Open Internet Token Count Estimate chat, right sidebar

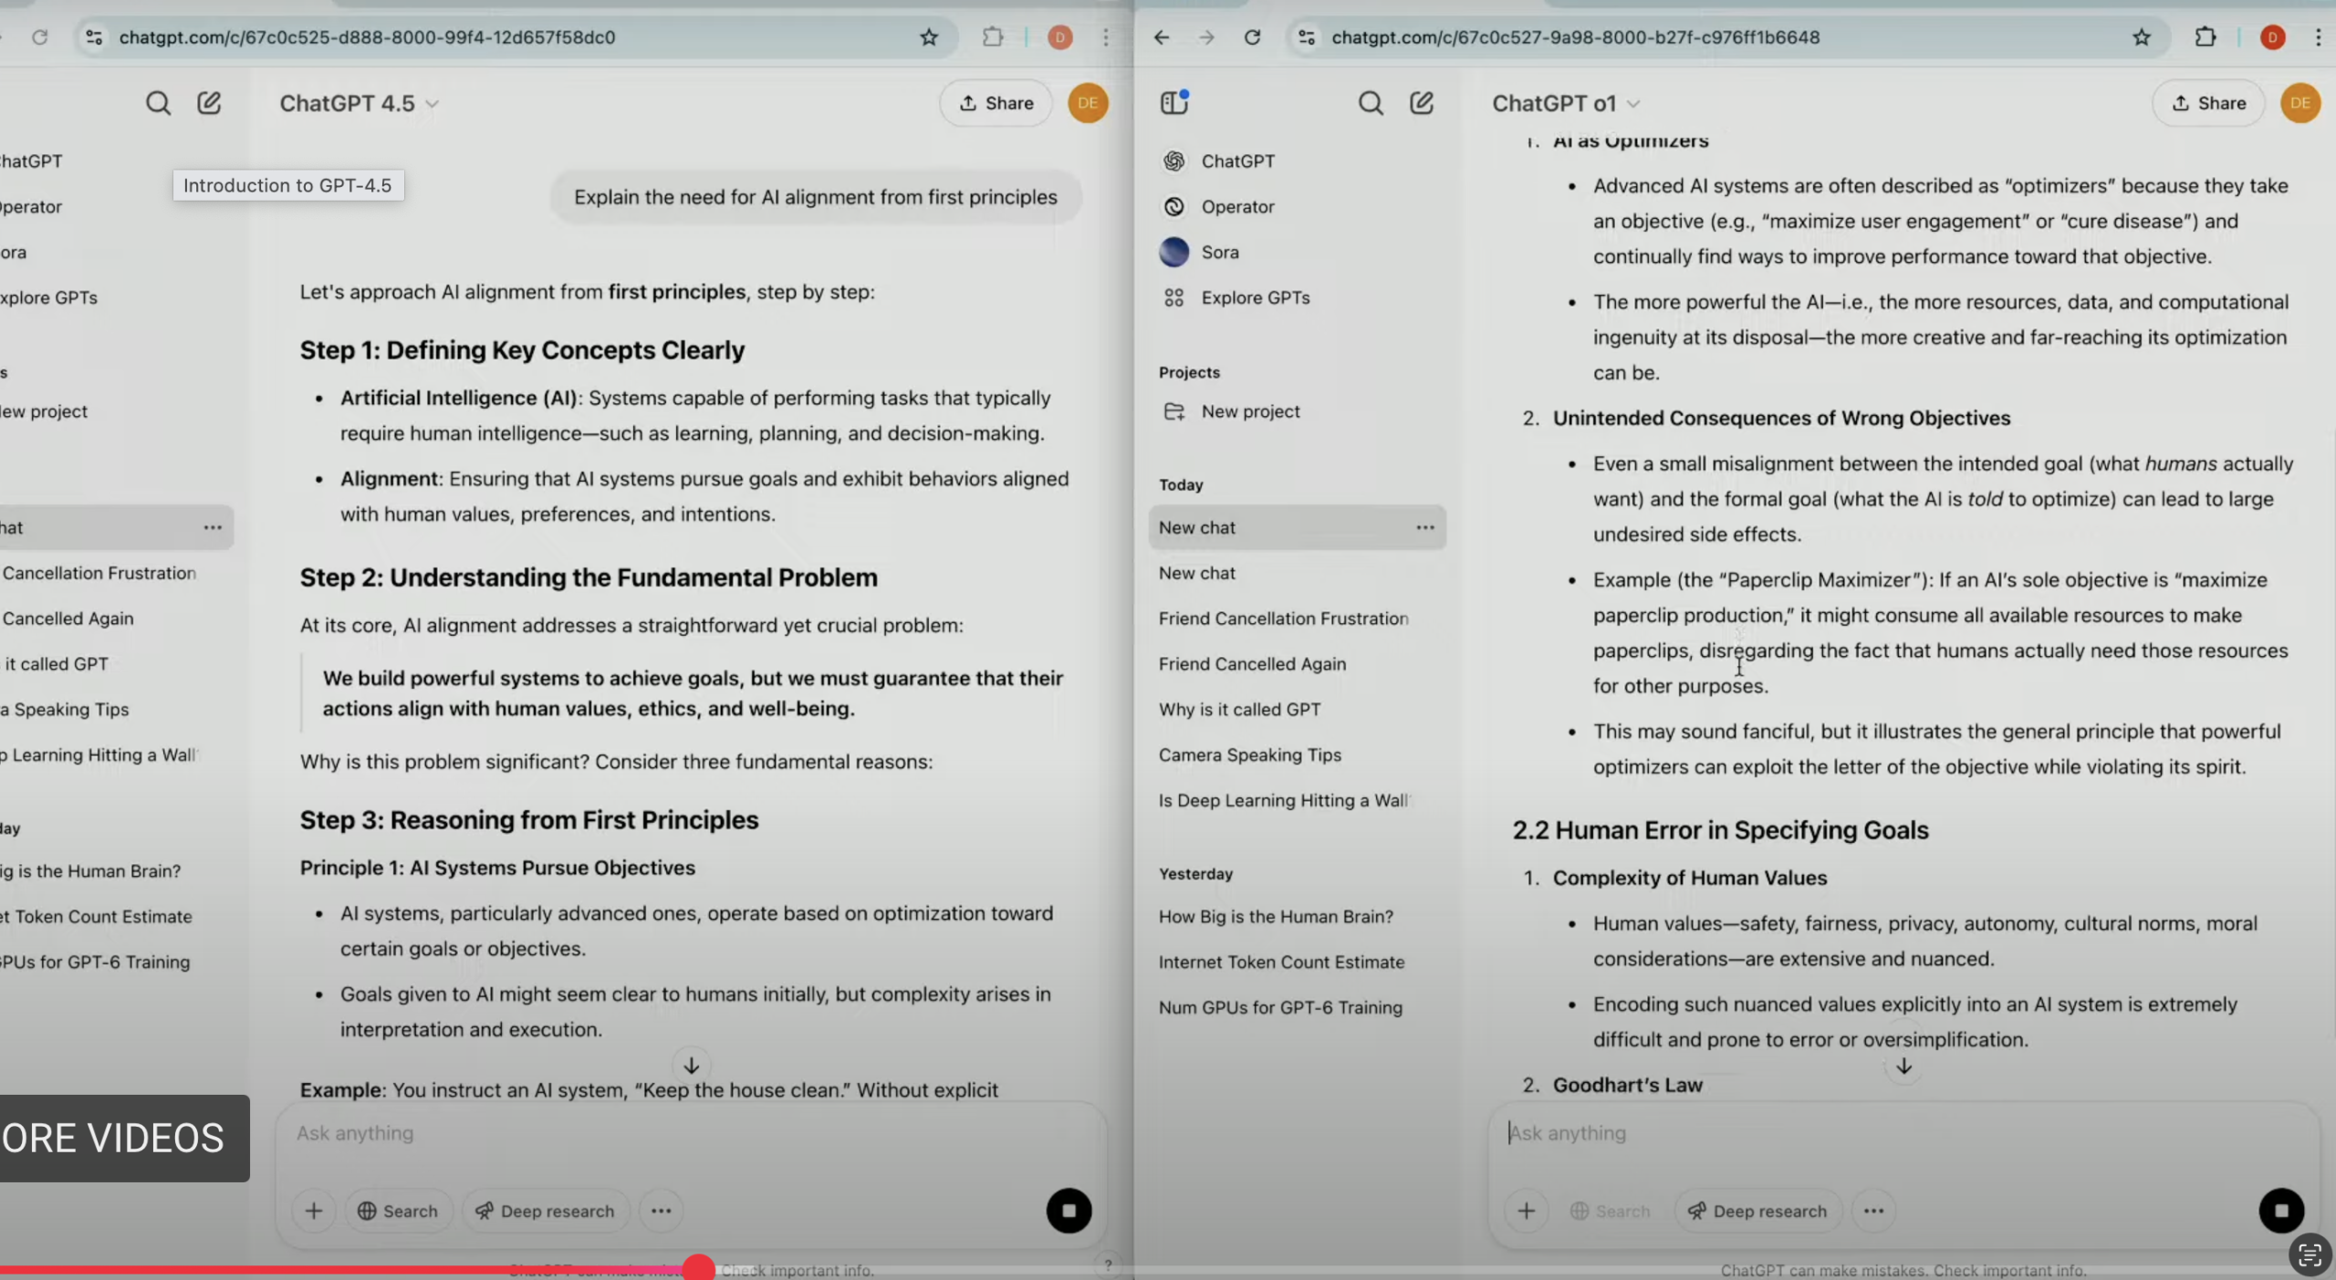point(1297,963)
